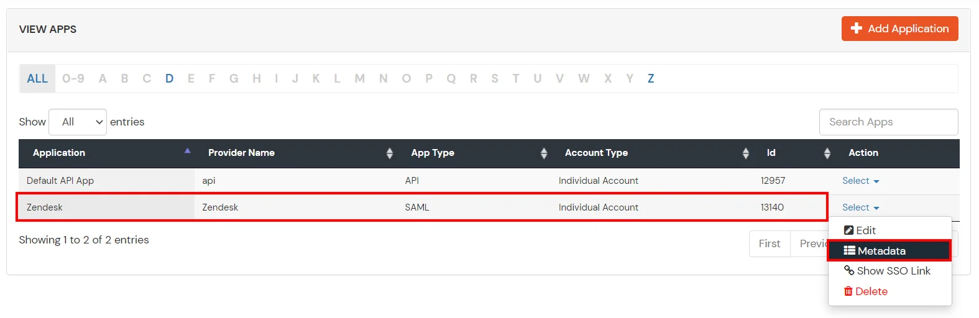Filter apps by letter D
This screenshot has width=979, height=318.
click(x=169, y=78)
